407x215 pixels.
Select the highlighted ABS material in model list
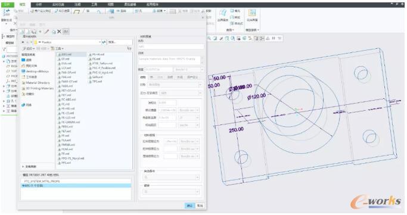pyautogui.click(x=76, y=186)
